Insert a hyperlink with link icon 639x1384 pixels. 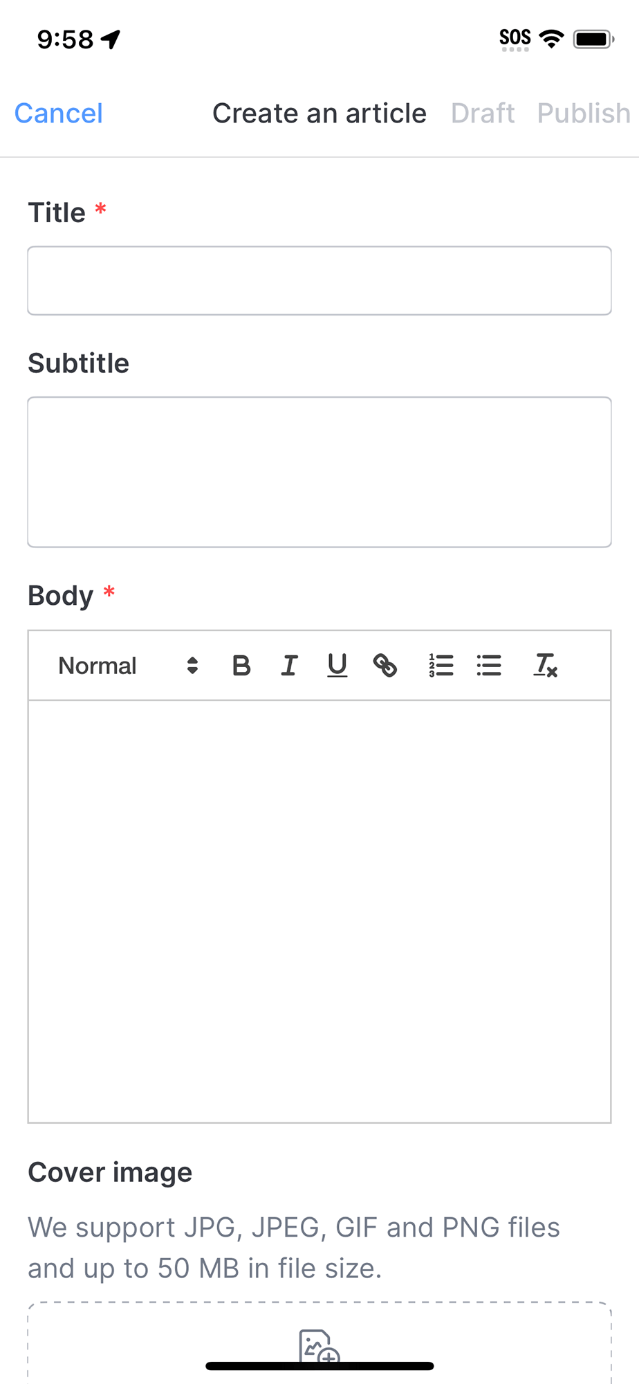(x=385, y=666)
